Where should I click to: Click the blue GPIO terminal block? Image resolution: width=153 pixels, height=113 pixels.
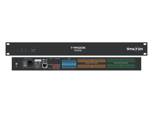[69, 64]
